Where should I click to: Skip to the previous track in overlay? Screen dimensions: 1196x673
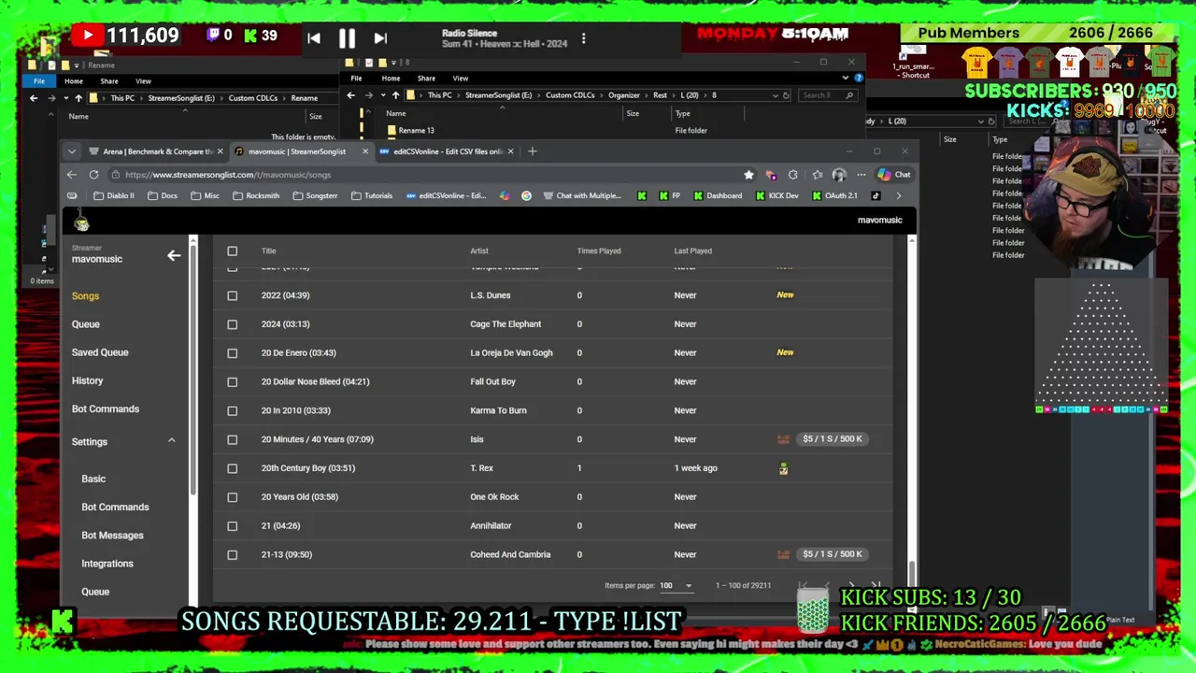coord(314,38)
